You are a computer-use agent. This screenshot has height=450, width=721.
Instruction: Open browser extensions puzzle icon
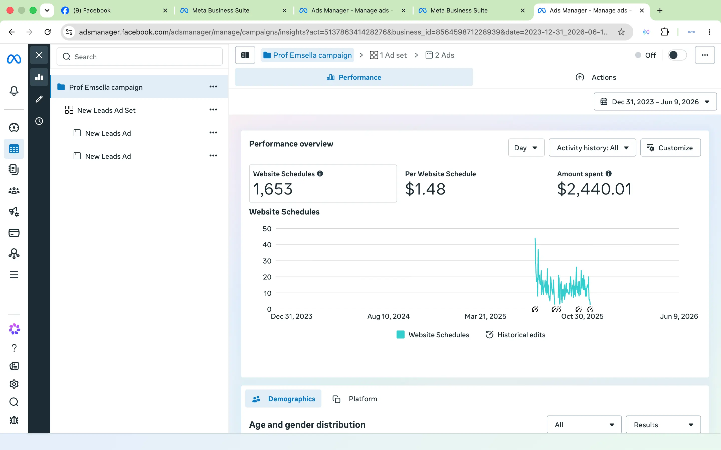click(x=664, y=32)
